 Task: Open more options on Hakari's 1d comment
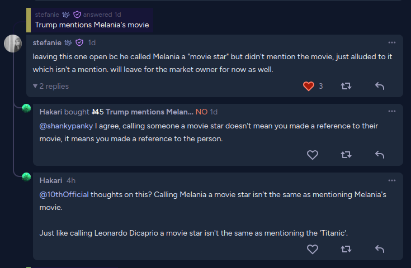tap(392, 111)
